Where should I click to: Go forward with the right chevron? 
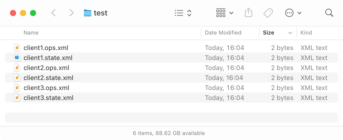pos(72,13)
